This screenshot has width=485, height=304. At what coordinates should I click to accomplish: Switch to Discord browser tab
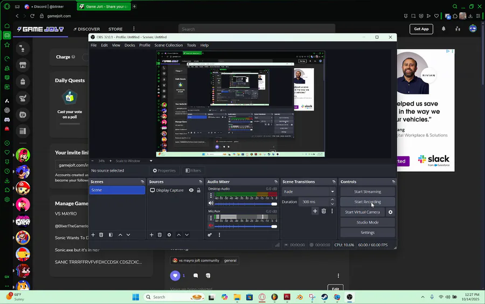[x=48, y=6]
